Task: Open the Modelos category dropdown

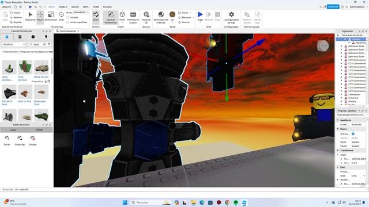Action: tap(14, 44)
